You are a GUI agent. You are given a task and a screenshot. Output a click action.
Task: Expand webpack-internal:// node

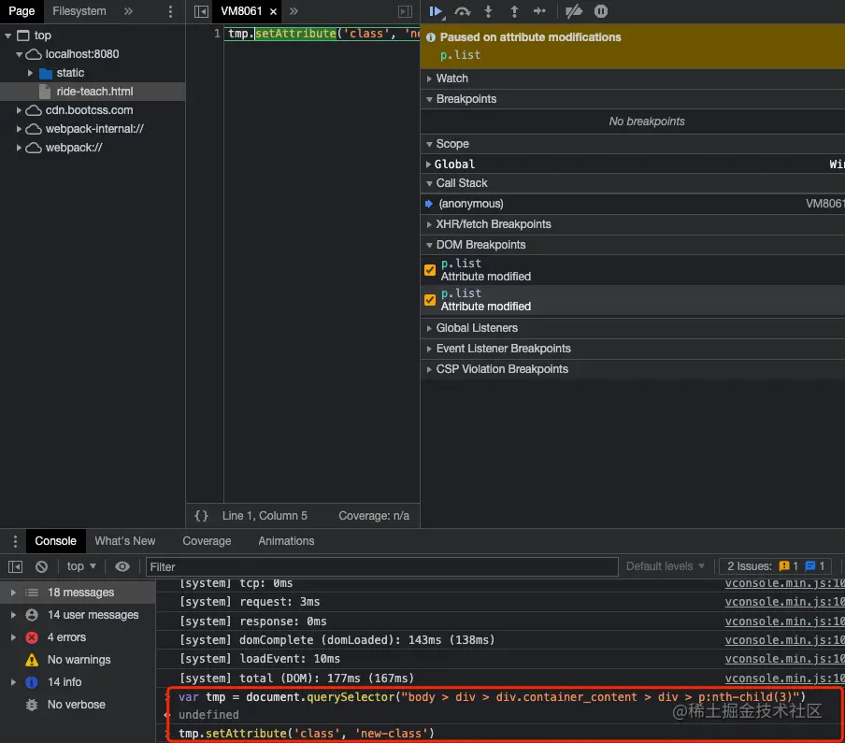(x=20, y=129)
